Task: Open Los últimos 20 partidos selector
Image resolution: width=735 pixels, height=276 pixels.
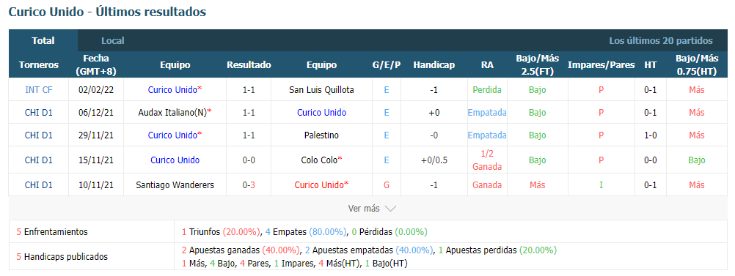Action: pyautogui.click(x=660, y=41)
